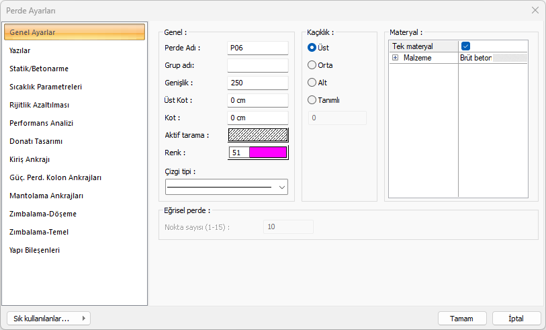This screenshot has height=330, width=546.
Task: Click the Perde Adı input field
Action: (257, 48)
